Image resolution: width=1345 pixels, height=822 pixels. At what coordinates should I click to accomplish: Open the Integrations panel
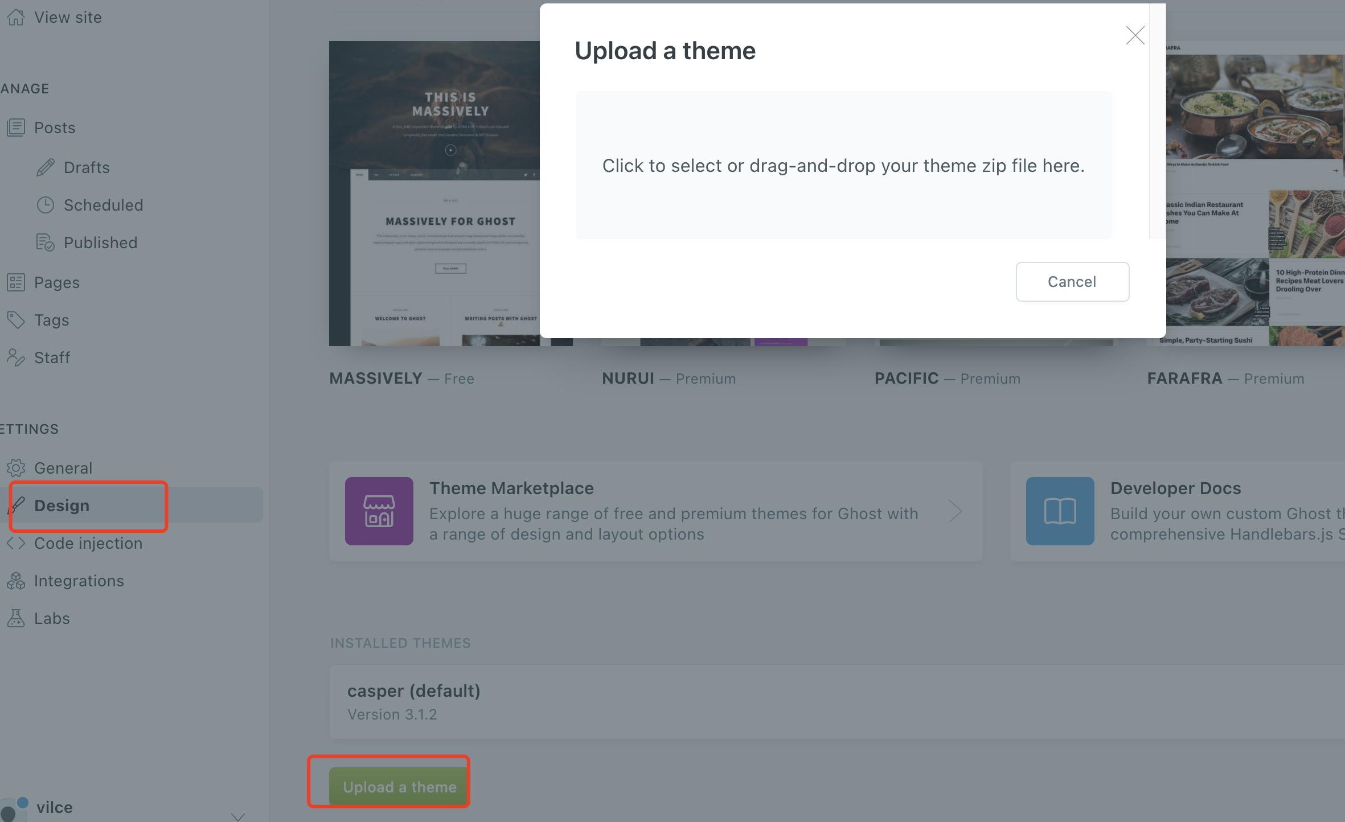pos(79,581)
